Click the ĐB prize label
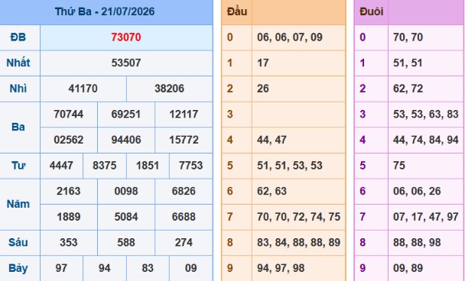The height and width of the screenshot is (281, 465). coord(18,37)
